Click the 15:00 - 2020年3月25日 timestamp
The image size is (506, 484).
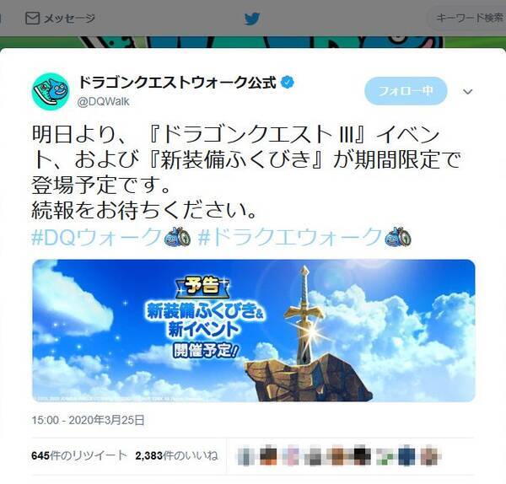(x=88, y=420)
